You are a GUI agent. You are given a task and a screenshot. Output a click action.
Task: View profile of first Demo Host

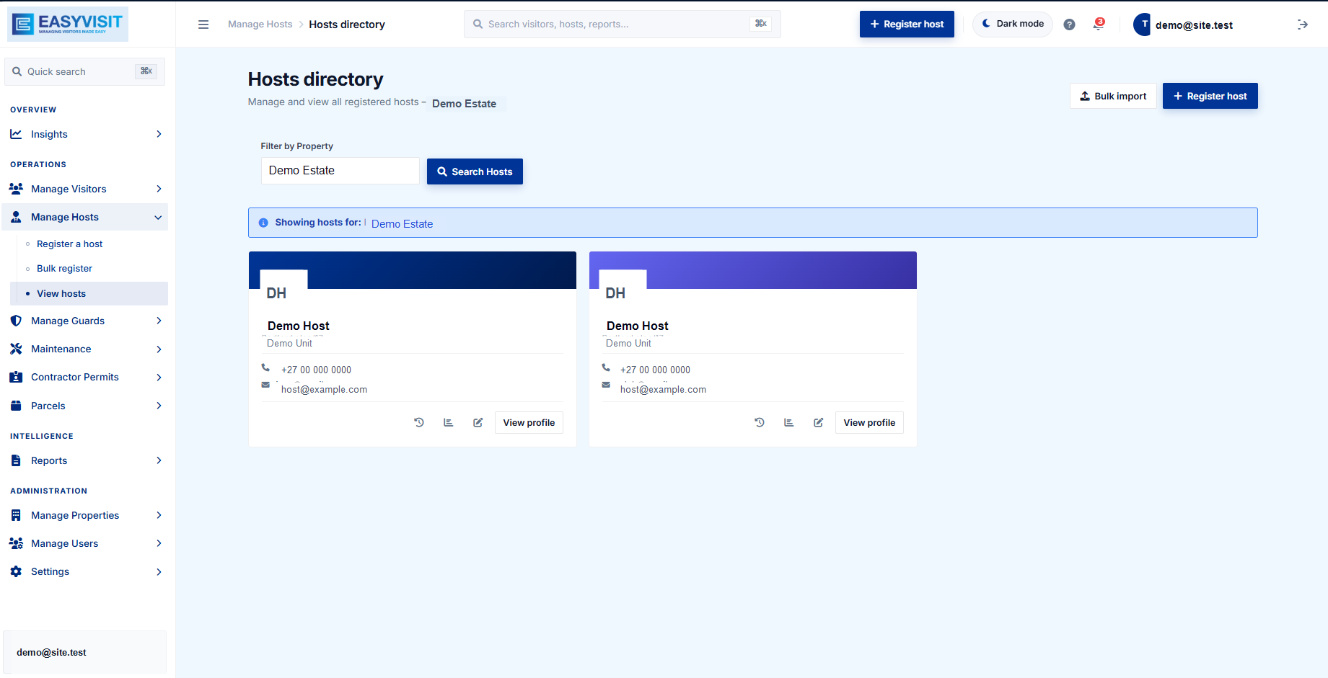coord(529,422)
